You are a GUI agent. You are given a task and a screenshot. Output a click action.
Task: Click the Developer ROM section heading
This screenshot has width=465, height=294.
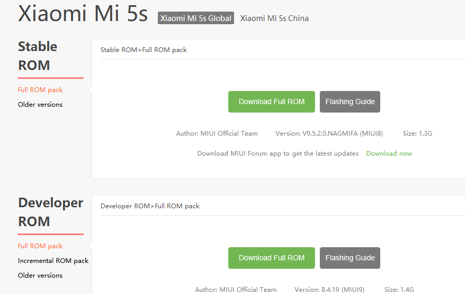[x=50, y=212]
